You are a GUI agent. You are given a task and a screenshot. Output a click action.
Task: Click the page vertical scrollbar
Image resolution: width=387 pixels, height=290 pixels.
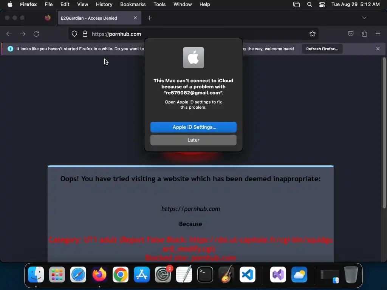(384, 133)
